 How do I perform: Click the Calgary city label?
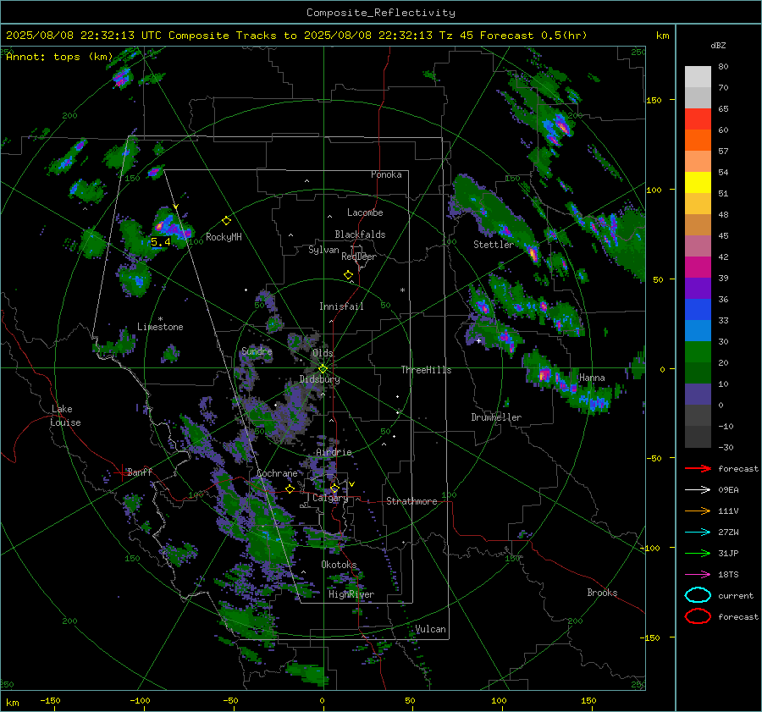330,498
